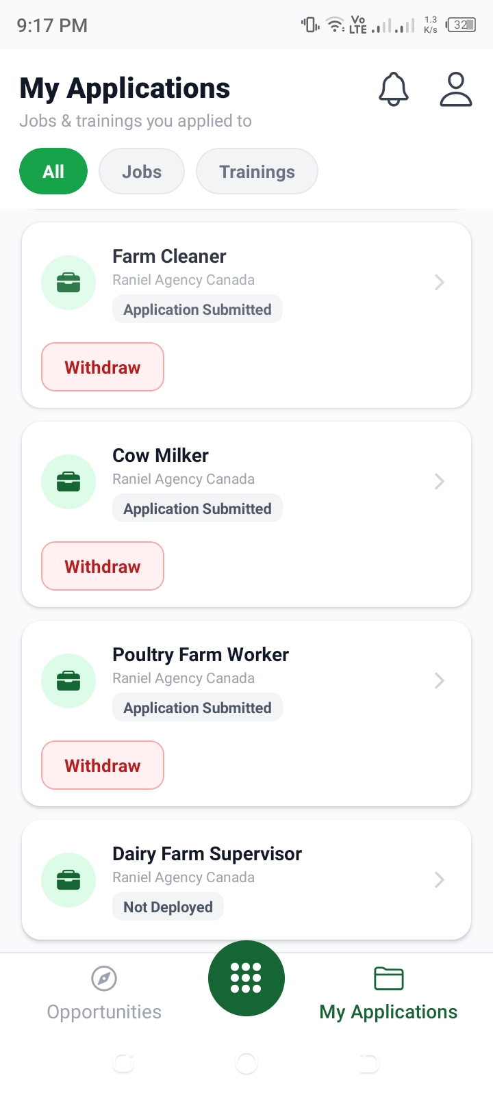
Task: Expand Farm Cleaner details via chevron
Action: tap(440, 282)
